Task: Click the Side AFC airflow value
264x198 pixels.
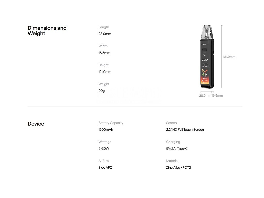Action: 105,168
